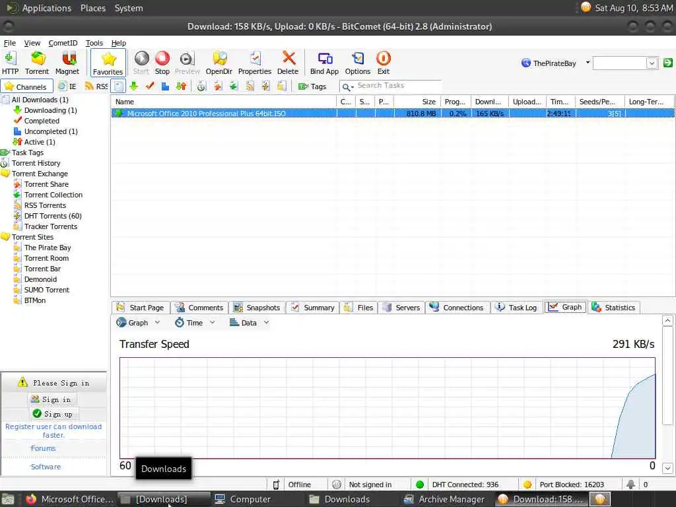Collapse the Torrent Exchange tree folder
This screenshot has width=676, height=507.
tap(5, 174)
